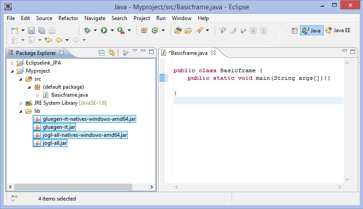Maximize the Package Explorer panel
The height and width of the screenshot is (209, 363).
[151, 52]
